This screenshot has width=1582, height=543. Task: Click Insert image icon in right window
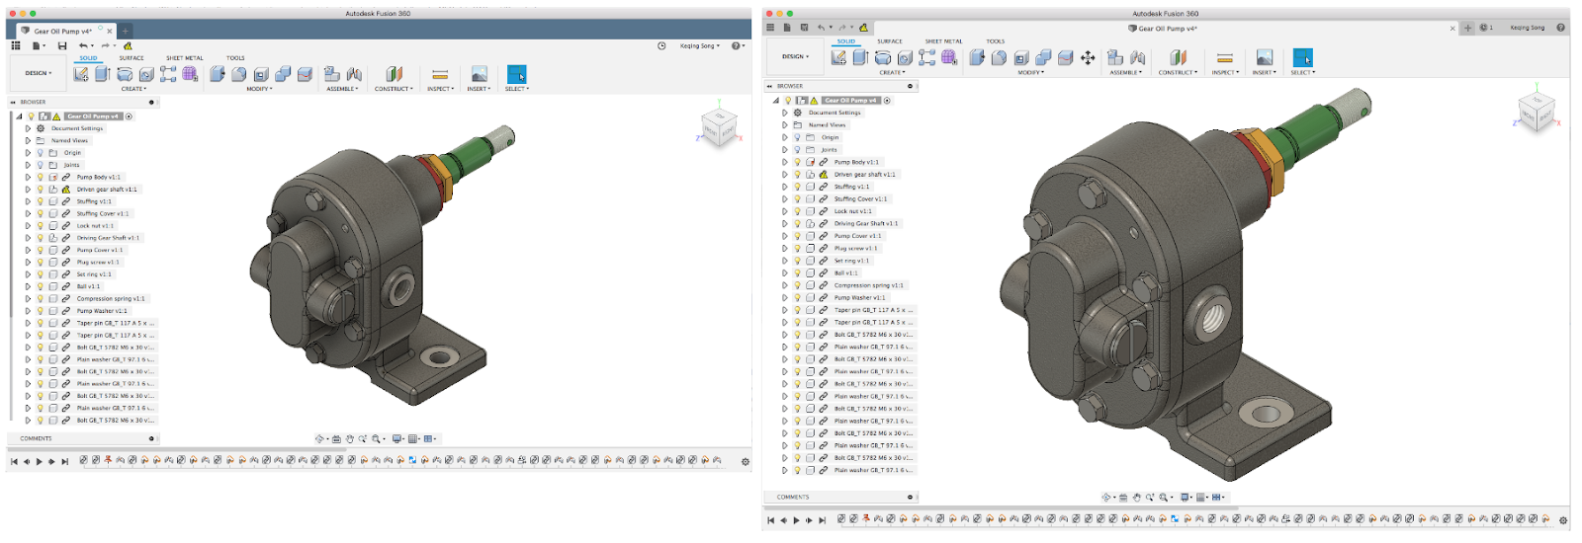1264,58
